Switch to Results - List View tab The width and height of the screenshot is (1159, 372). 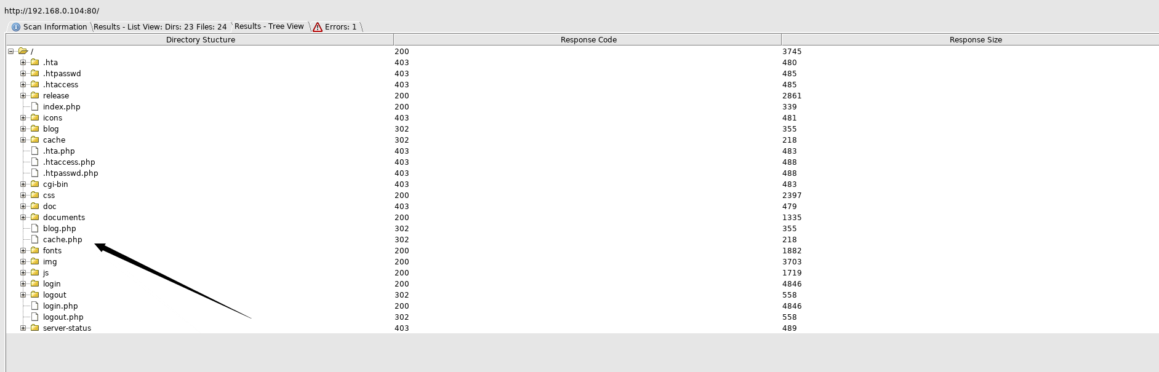pyautogui.click(x=160, y=27)
